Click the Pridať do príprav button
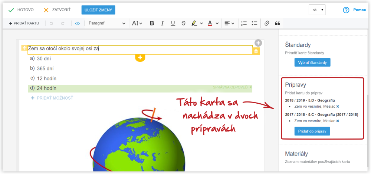 [312, 131]
